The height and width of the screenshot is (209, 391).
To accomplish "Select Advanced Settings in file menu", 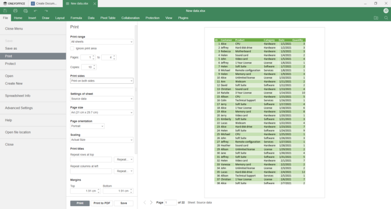I will pyautogui.click(x=18, y=108).
